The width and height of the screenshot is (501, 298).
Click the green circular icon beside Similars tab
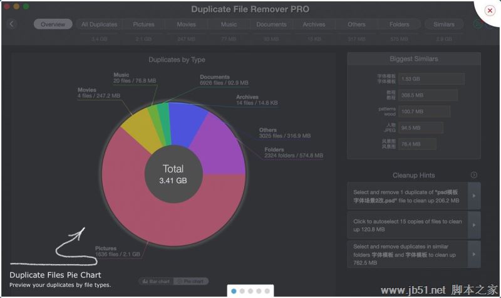[x=477, y=24]
